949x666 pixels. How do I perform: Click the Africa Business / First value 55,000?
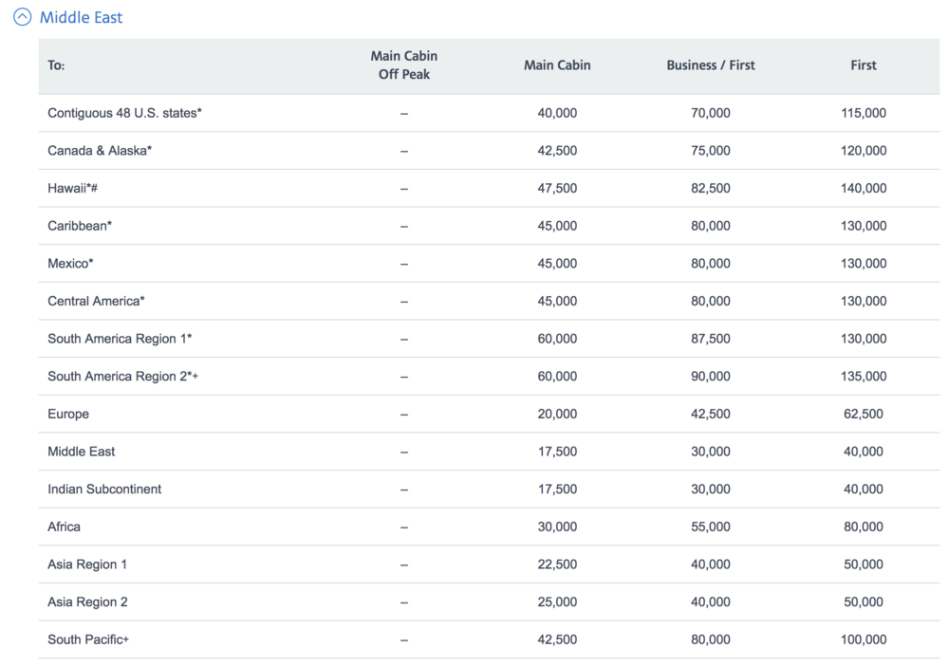(x=711, y=527)
